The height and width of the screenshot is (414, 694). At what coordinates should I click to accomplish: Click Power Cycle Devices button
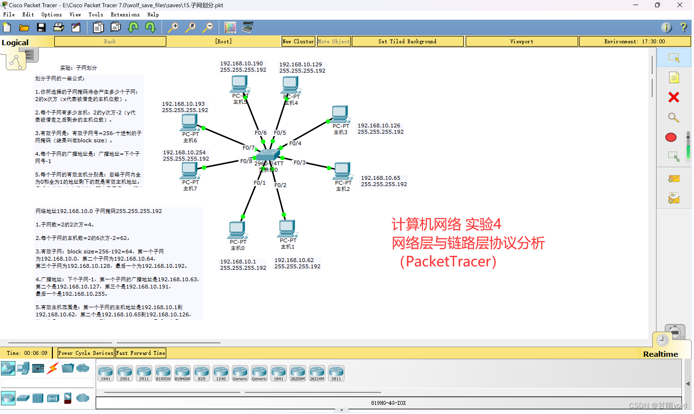click(86, 353)
